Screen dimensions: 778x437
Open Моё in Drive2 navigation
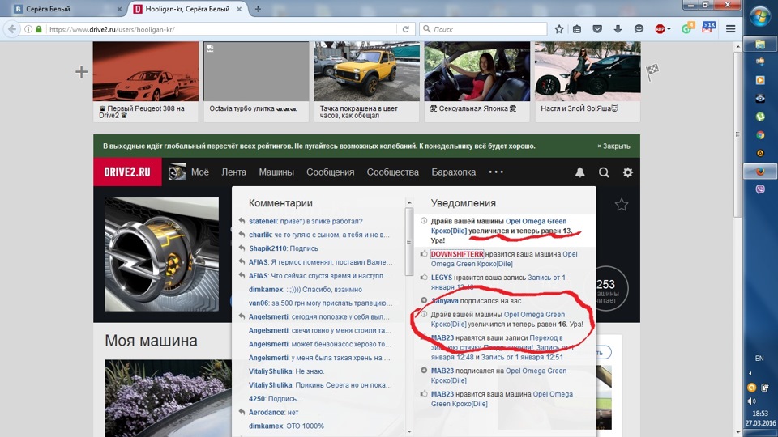[200, 172]
